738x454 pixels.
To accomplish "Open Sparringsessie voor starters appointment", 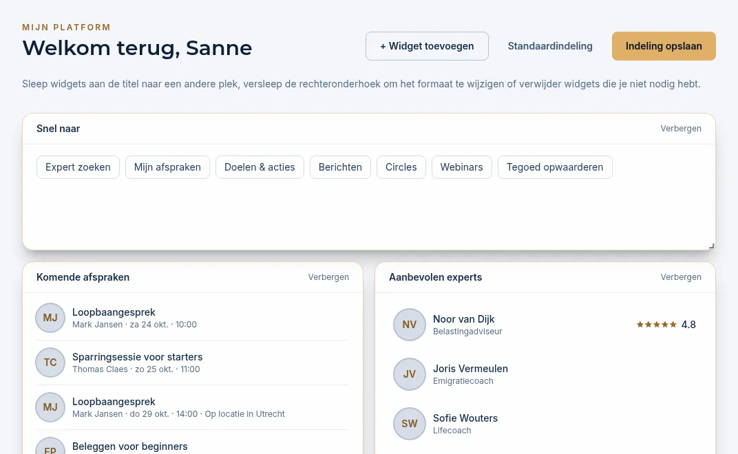I will pos(192,363).
